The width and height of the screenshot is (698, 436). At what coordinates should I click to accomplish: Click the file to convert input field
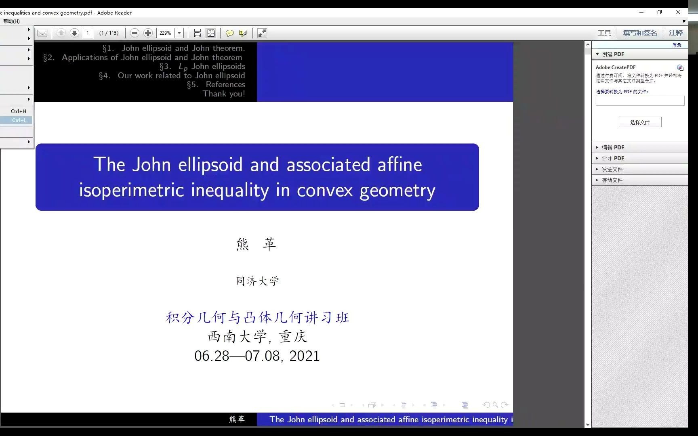click(640, 101)
